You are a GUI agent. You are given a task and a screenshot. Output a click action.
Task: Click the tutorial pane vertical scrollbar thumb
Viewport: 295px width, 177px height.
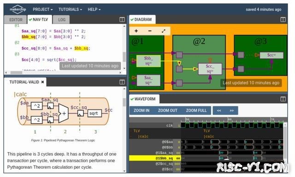pyautogui.click(x=124, y=102)
